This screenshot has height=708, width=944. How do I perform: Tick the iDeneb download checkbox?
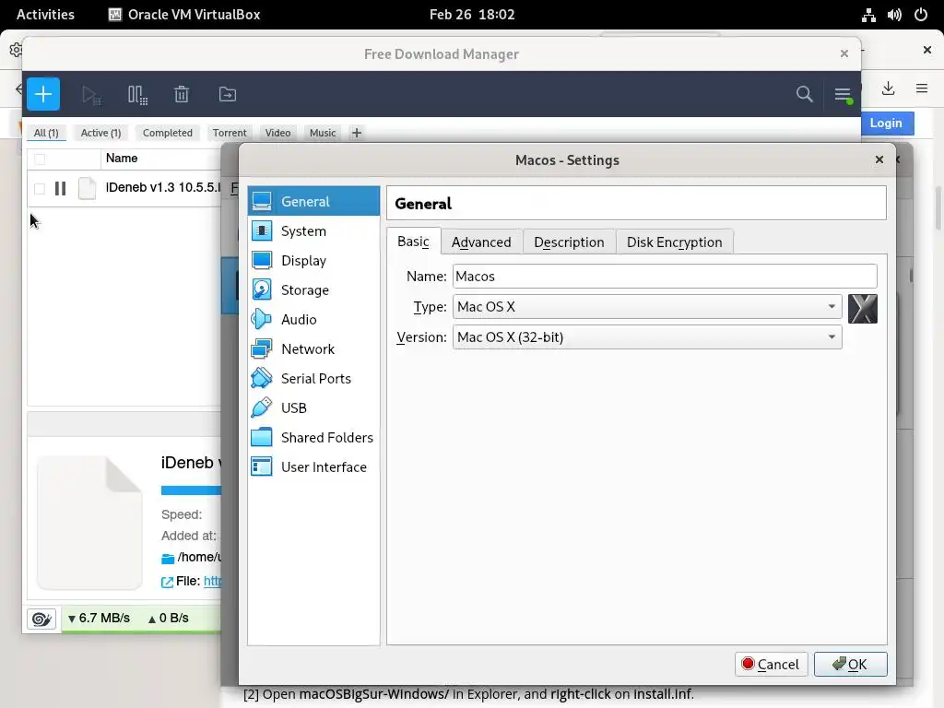click(40, 188)
